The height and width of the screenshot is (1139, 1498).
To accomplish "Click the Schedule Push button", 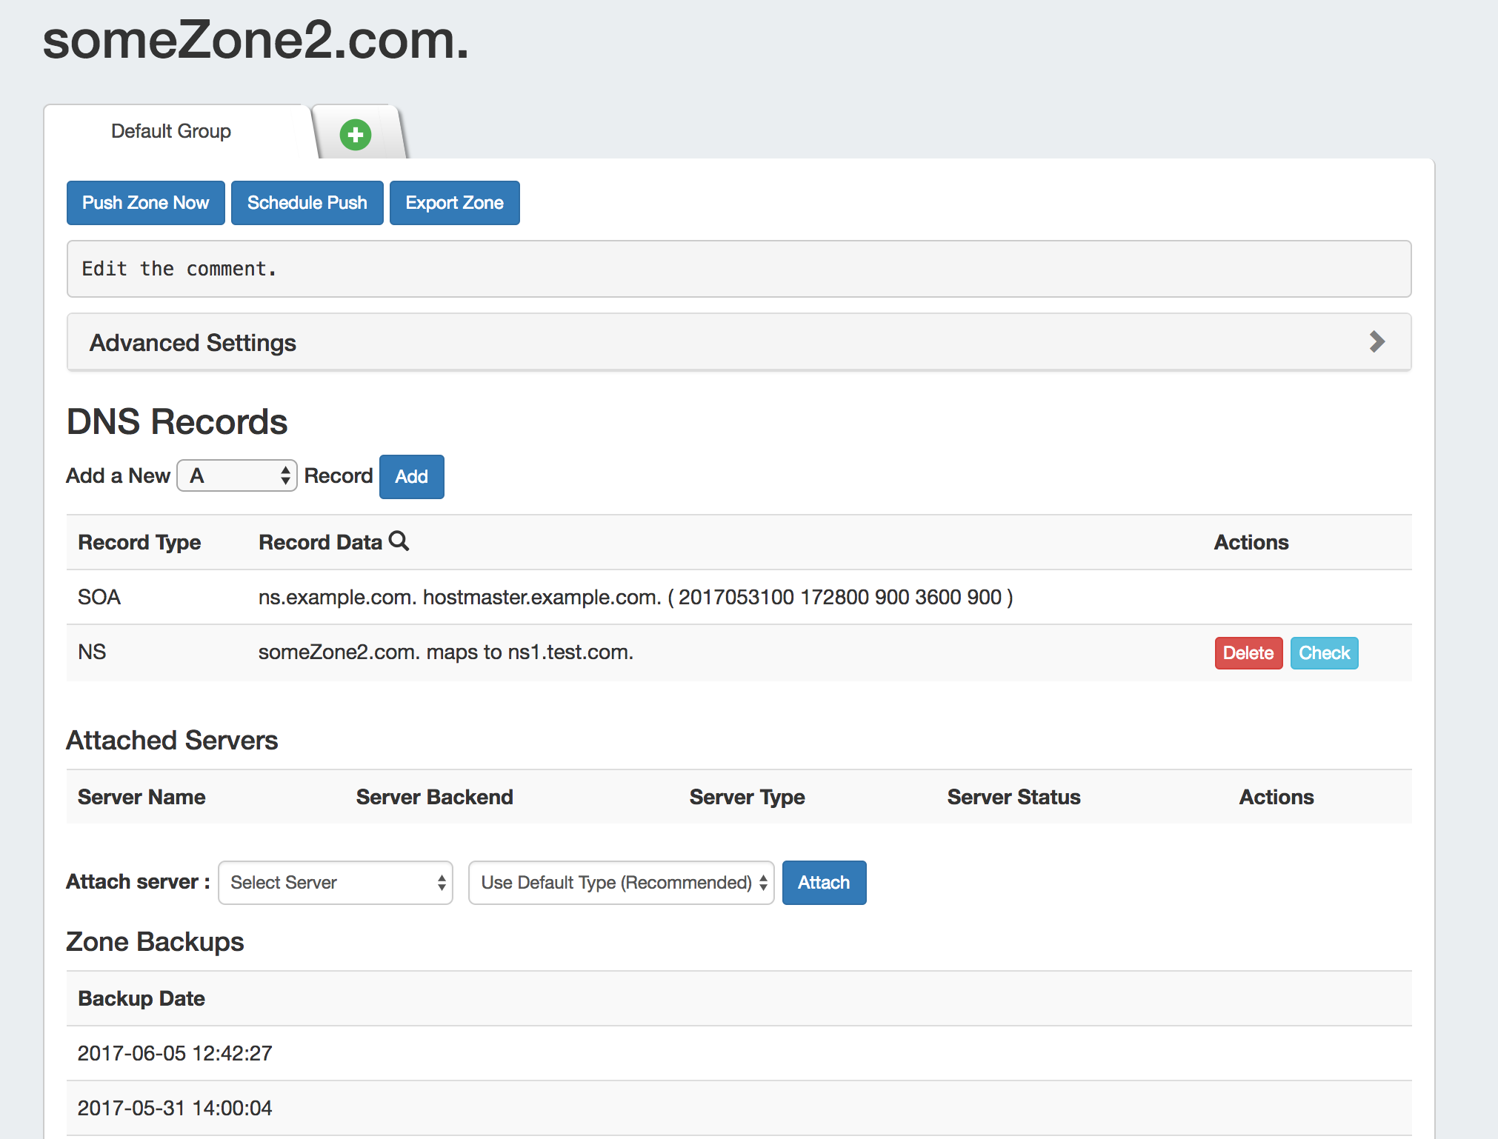I will (307, 203).
